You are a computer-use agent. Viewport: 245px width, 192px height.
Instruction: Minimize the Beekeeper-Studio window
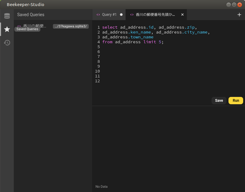click(228, 5)
